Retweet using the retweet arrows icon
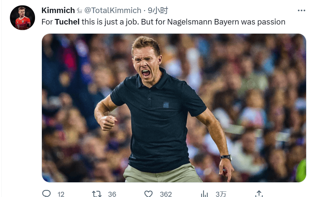This screenshot has height=197, width=313. pos(97,194)
